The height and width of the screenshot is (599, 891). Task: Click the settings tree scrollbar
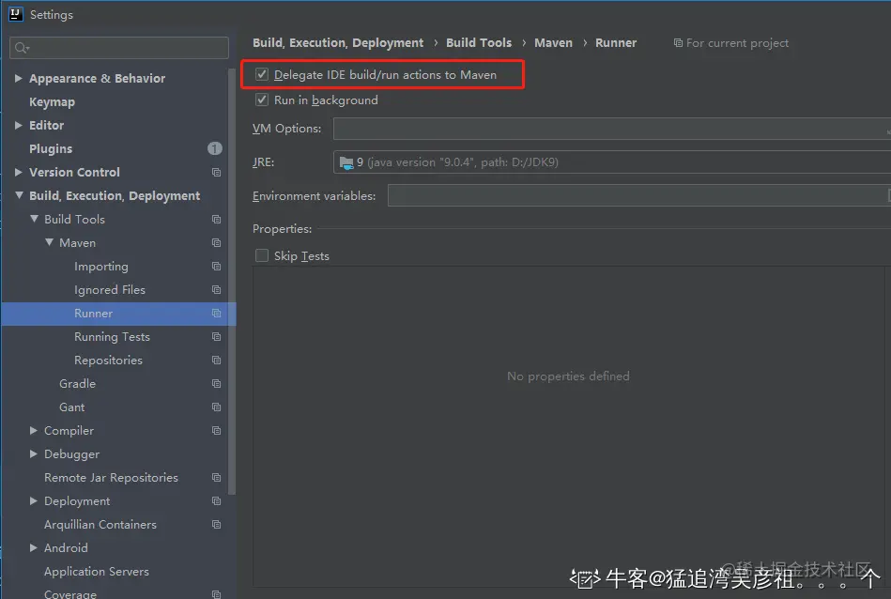pyautogui.click(x=231, y=282)
